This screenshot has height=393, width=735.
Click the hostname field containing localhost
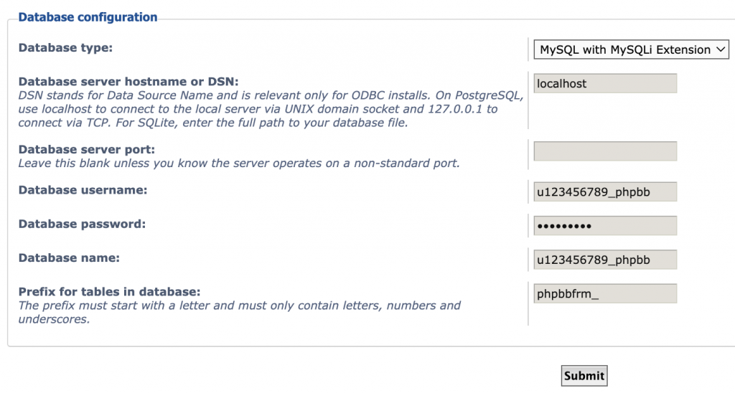(605, 83)
